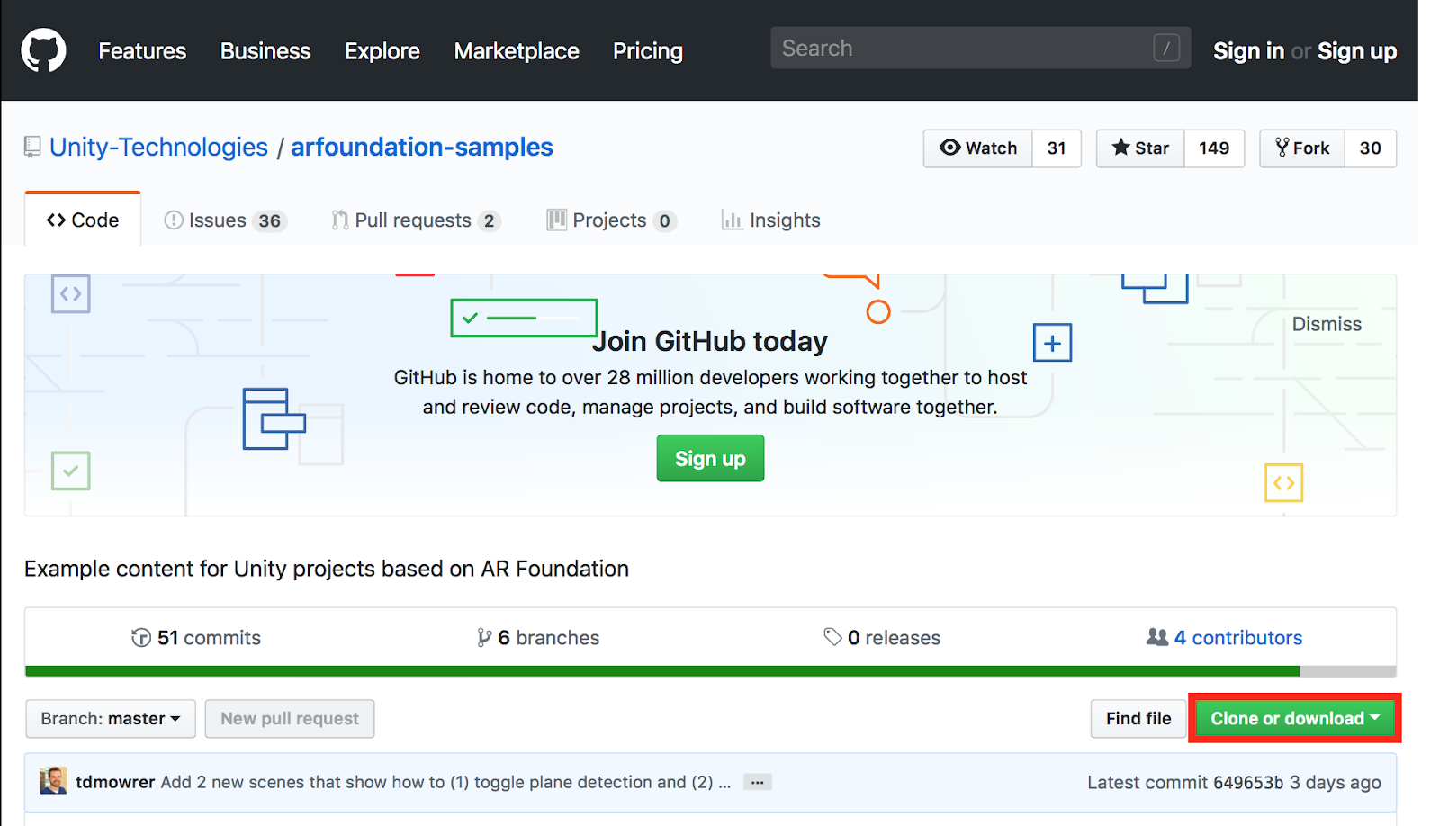Click the contributors people icon
This screenshot has width=1440, height=826.
[x=1156, y=637]
